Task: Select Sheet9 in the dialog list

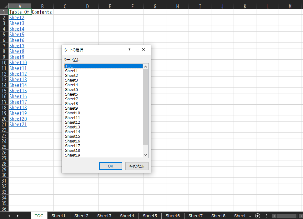Action: point(104,108)
